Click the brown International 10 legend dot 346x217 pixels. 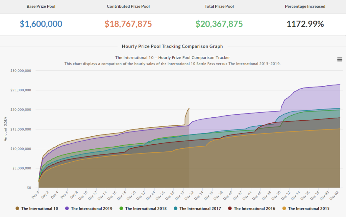click(x=17, y=209)
